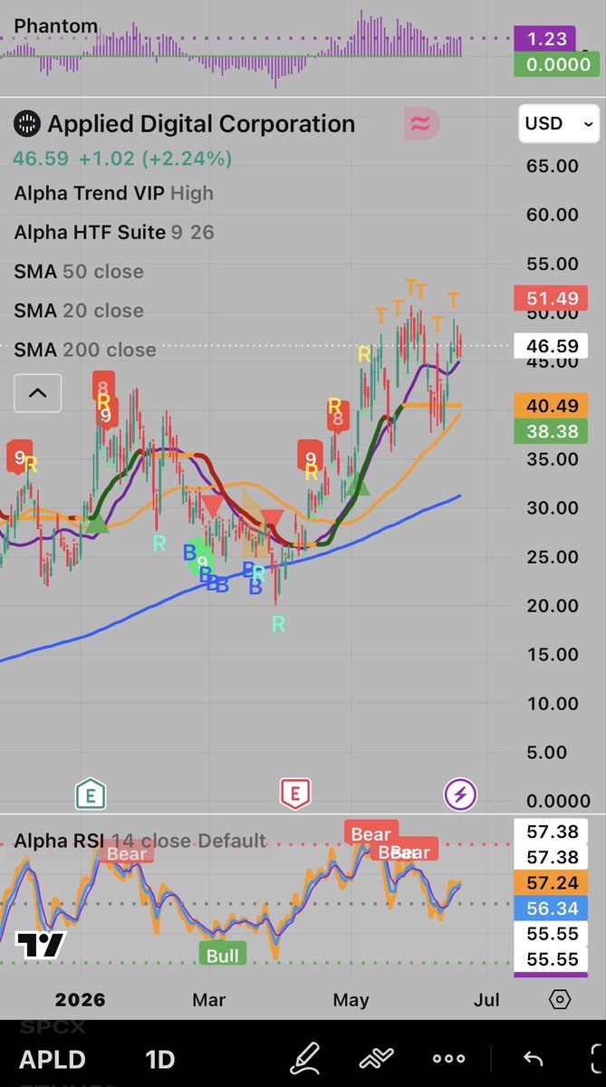606x1087 pixels.
Task: Select the Applied Digital Corporation title
Action: pos(201,124)
